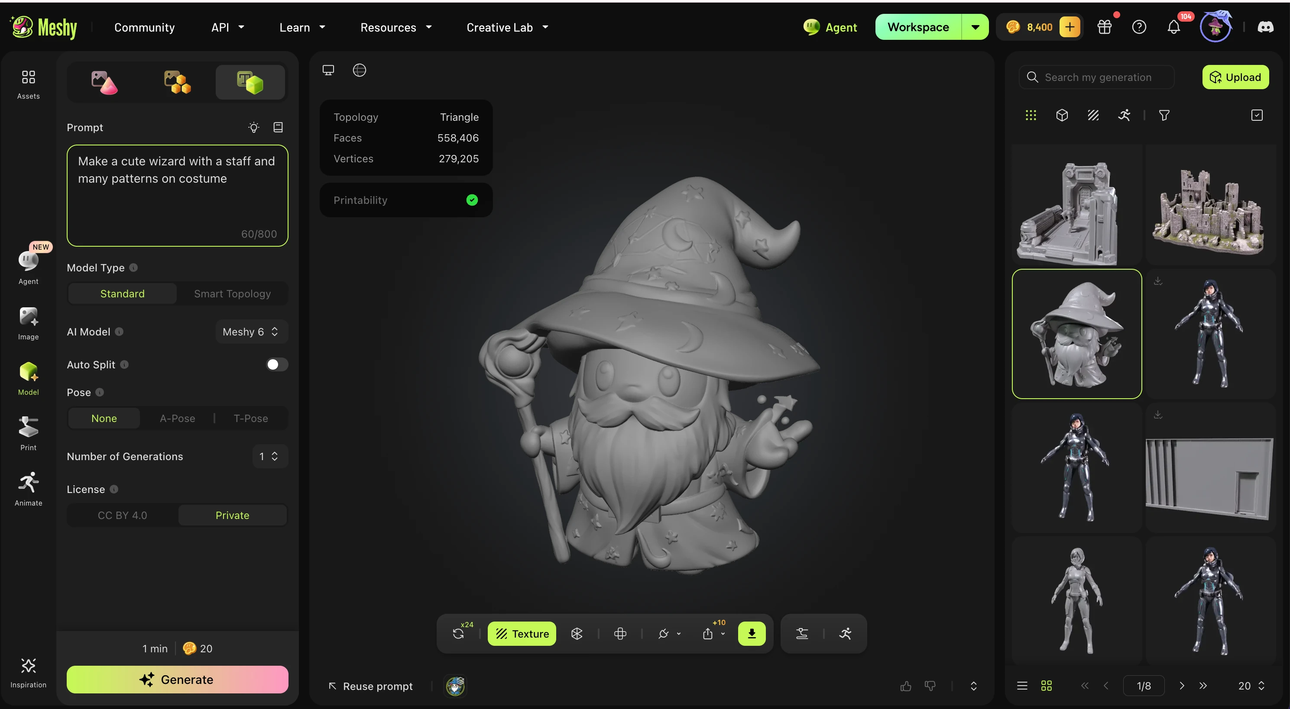The height and width of the screenshot is (709, 1290).
Task: Click the thumbs up icon
Action: coord(905,686)
